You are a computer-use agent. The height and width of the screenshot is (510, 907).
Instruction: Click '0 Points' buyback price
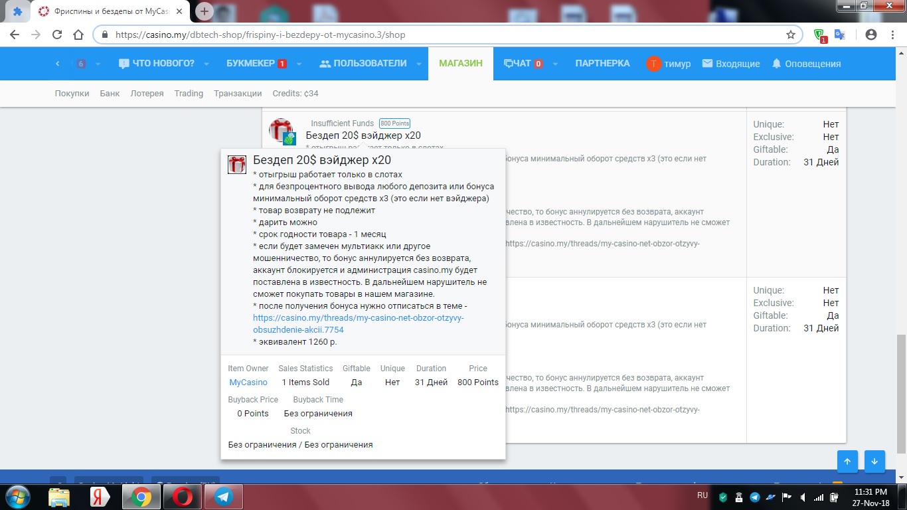[253, 414]
